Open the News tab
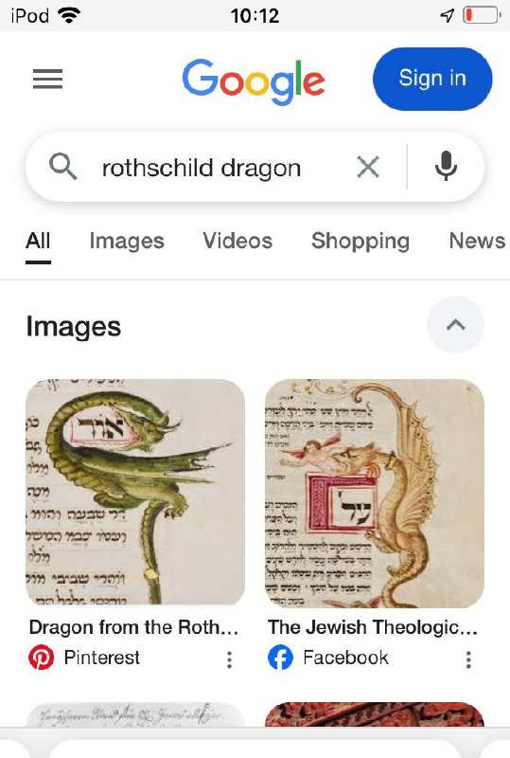The height and width of the screenshot is (758, 510). (x=477, y=241)
